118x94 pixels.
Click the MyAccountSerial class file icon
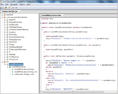pyautogui.click(x=7, y=47)
